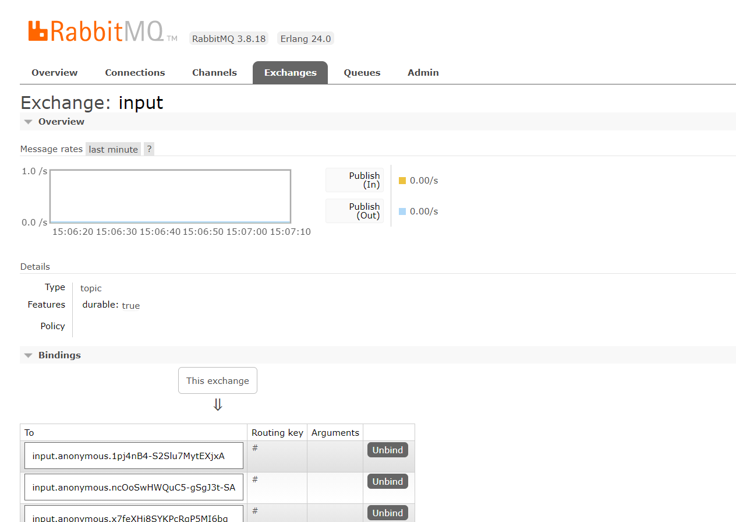Click the 'This exchange' box

[x=218, y=380]
